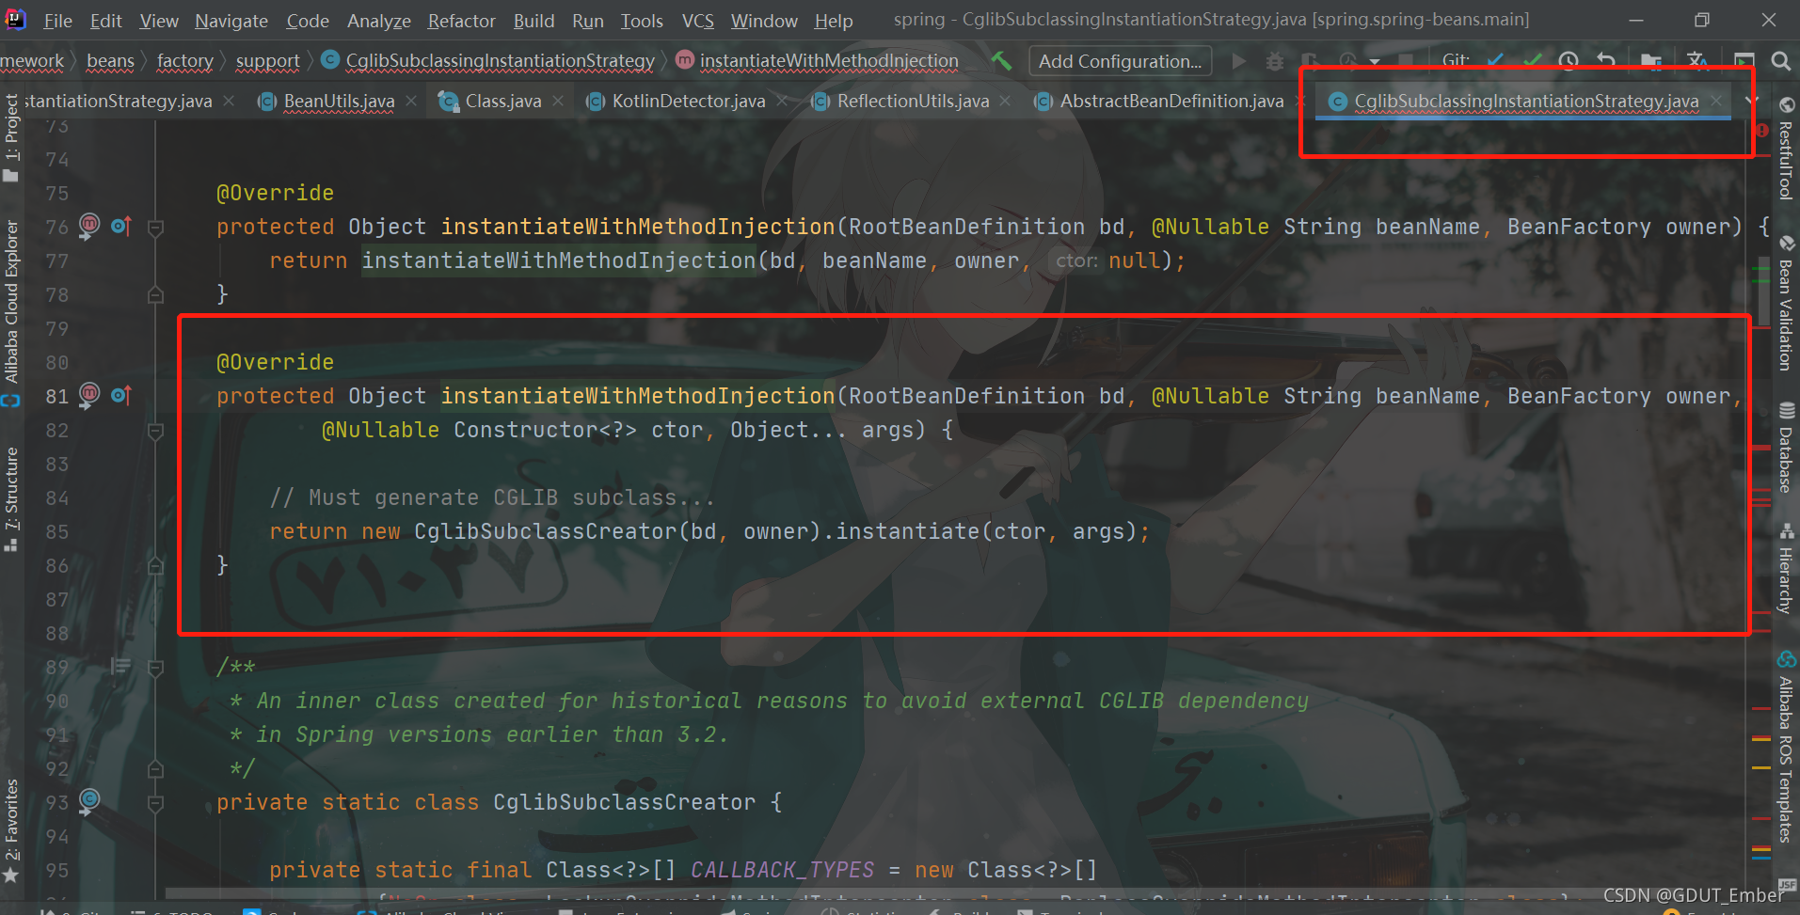Viewport: 1800px width, 915px height.
Task: Click 'support' breadcrumb
Action: pos(267,61)
